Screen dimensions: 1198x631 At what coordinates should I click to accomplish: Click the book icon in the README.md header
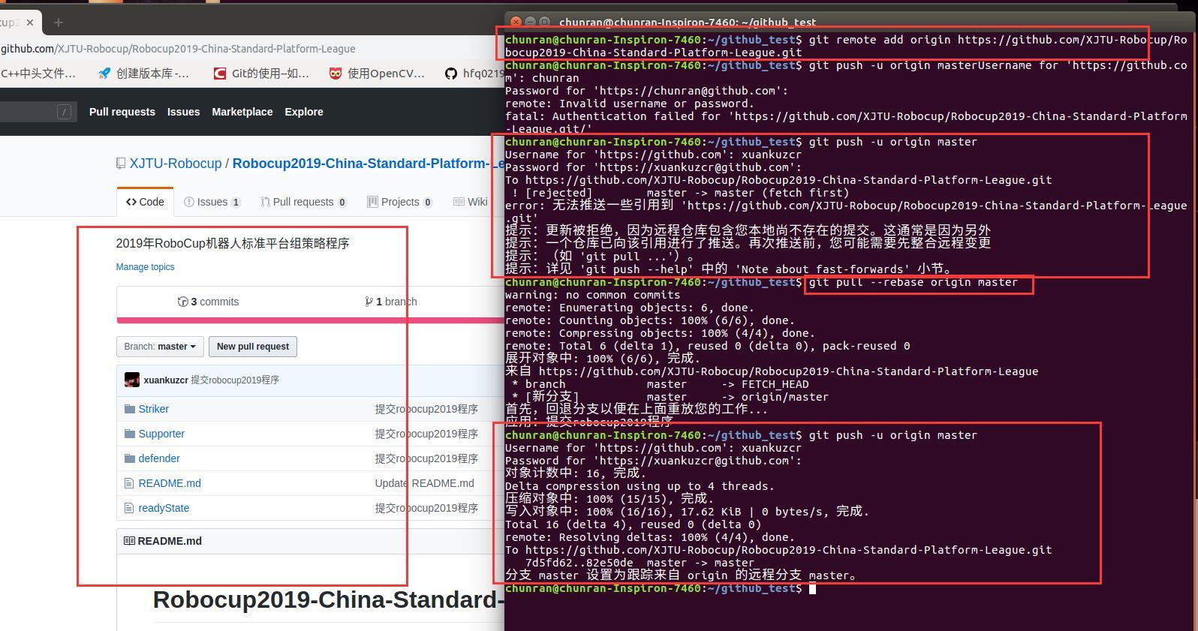click(x=129, y=541)
